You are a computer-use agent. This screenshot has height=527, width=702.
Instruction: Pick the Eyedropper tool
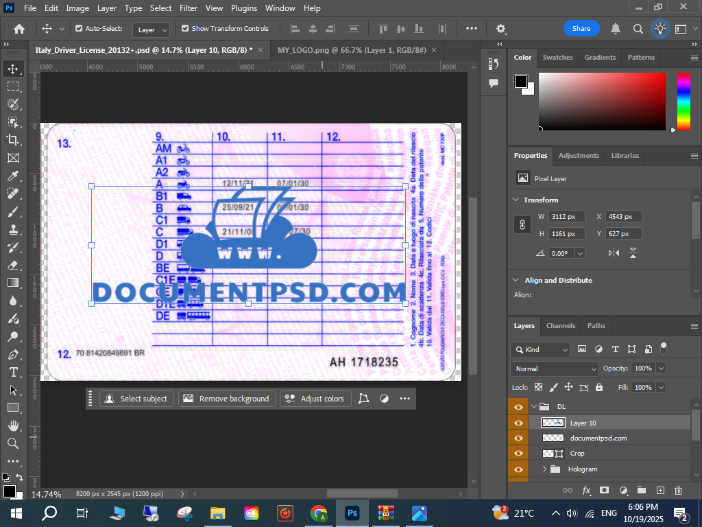(x=13, y=176)
